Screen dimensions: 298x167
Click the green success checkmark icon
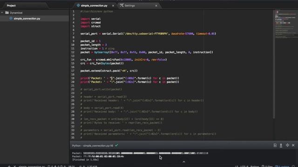pos(116,145)
